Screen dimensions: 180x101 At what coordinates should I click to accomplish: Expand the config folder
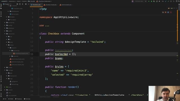coord(5,25)
